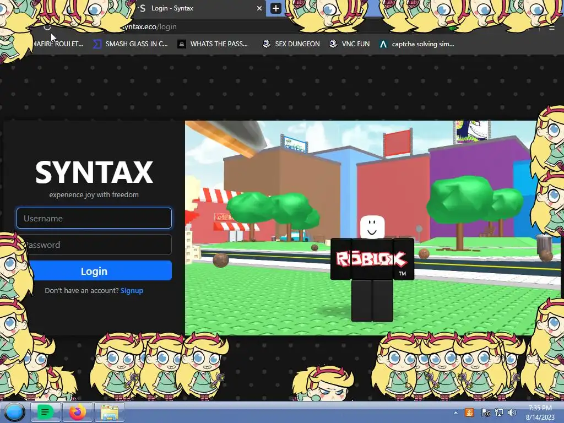Close the Login - Syntax tab
The height and width of the screenshot is (423, 564).
coord(259,8)
